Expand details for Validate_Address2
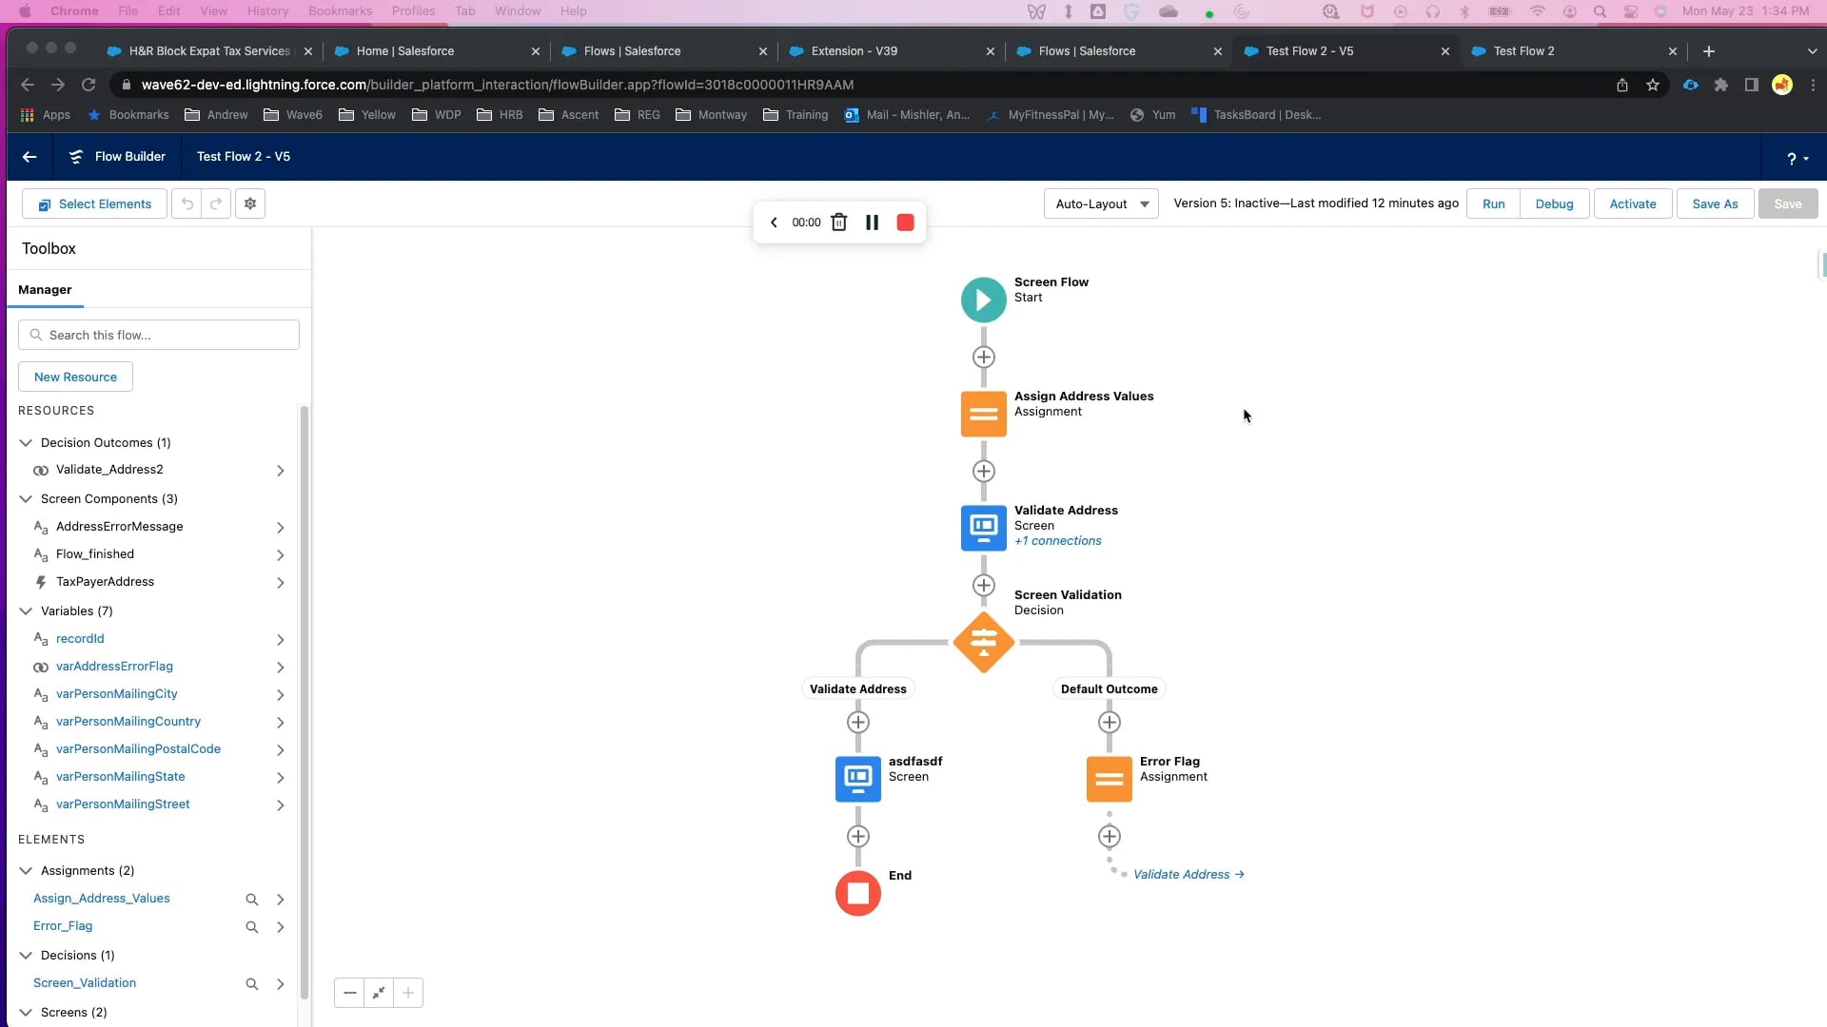1827x1027 pixels. (x=280, y=471)
